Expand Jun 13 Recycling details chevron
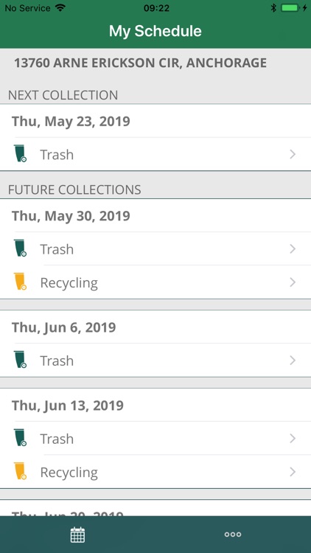The width and height of the screenshot is (311, 553). click(293, 472)
